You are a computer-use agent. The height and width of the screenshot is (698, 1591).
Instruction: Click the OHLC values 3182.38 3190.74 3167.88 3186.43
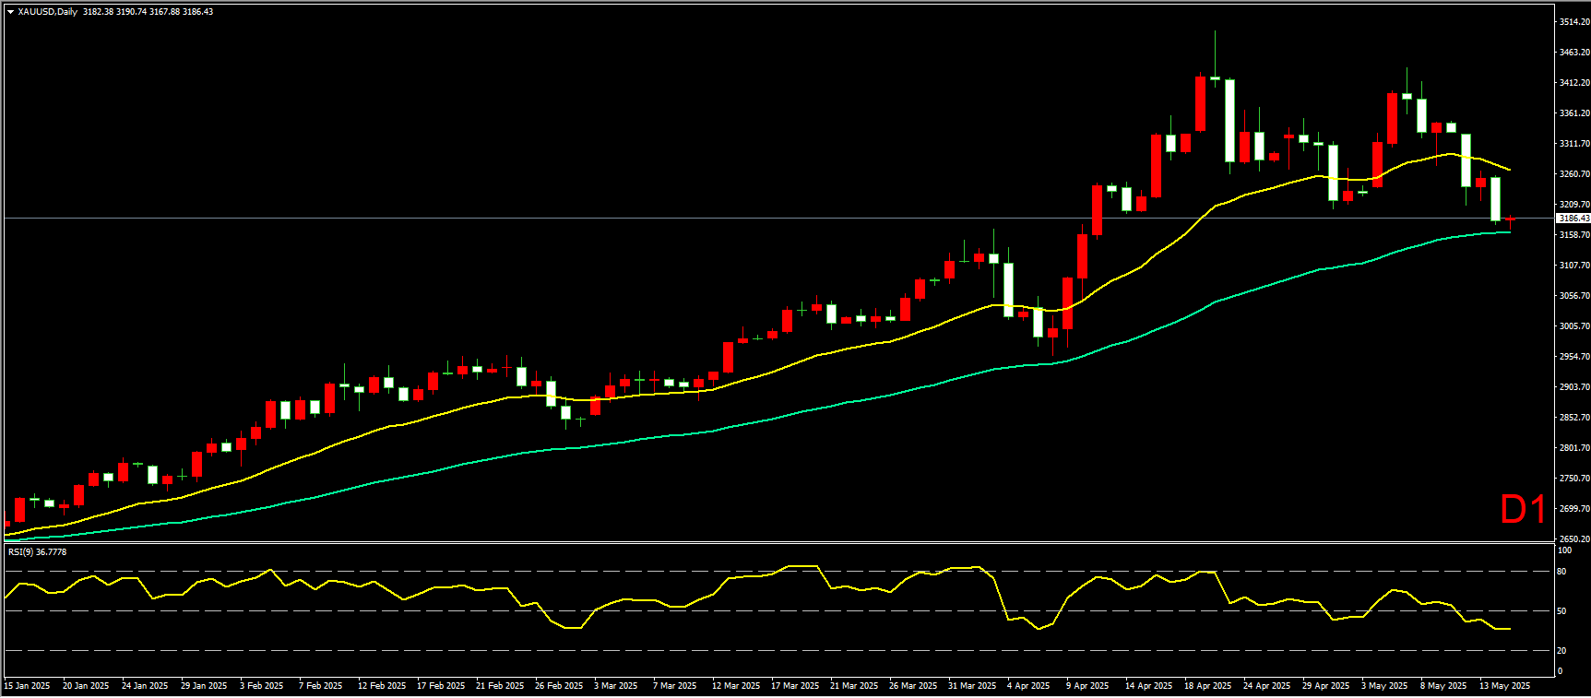point(148,12)
